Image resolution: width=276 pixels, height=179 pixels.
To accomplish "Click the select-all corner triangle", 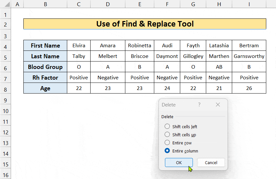I will (x=7, y=4).
